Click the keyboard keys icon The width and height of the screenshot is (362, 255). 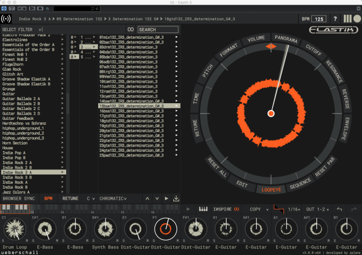tap(203, 209)
